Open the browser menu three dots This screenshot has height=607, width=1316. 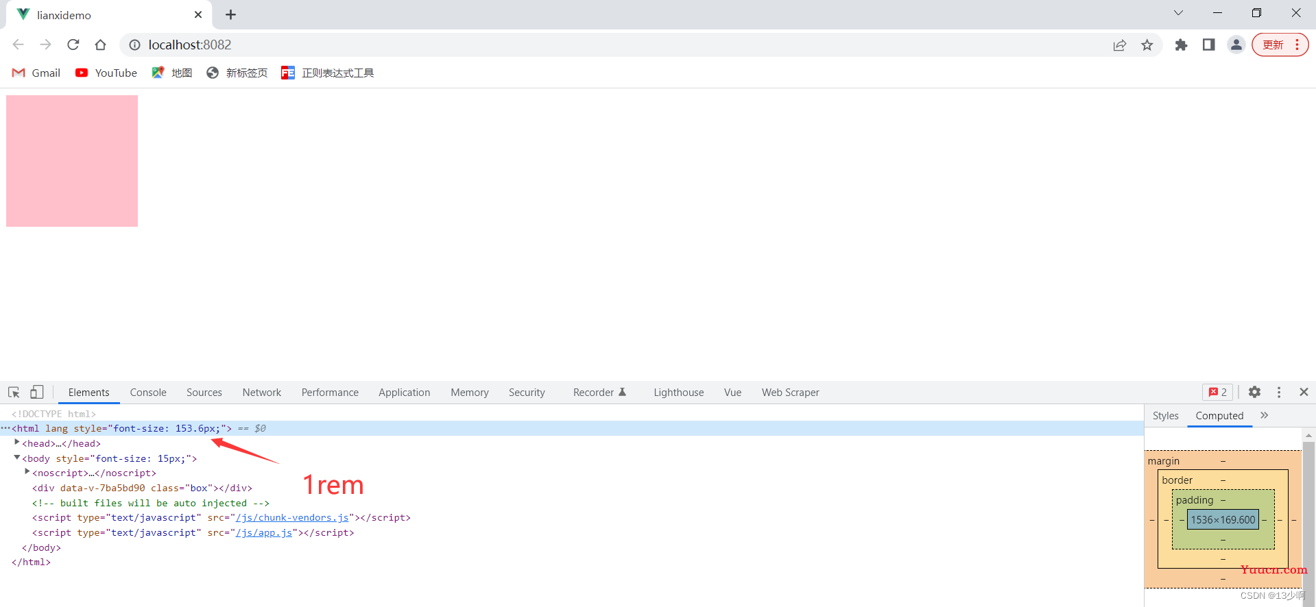1297,45
